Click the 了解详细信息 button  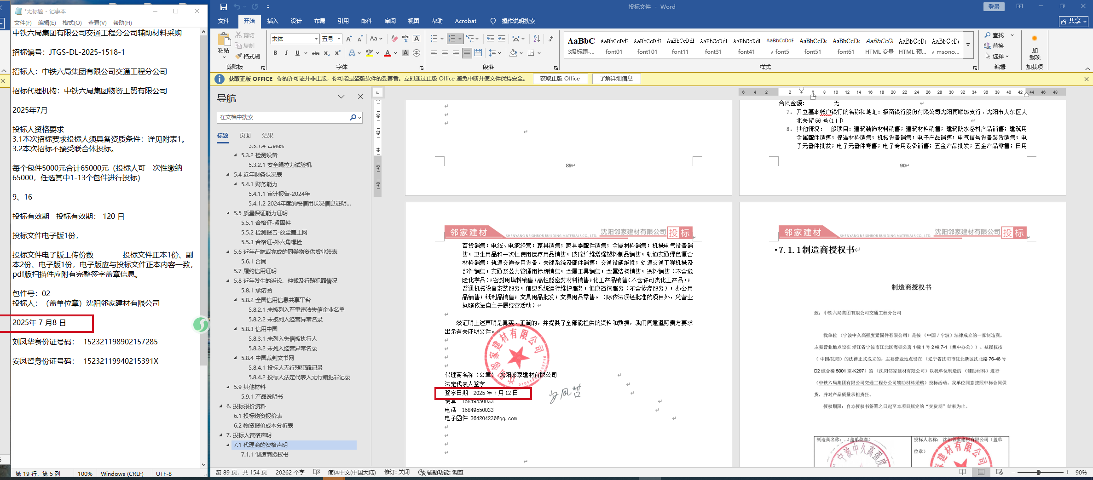(x=616, y=79)
